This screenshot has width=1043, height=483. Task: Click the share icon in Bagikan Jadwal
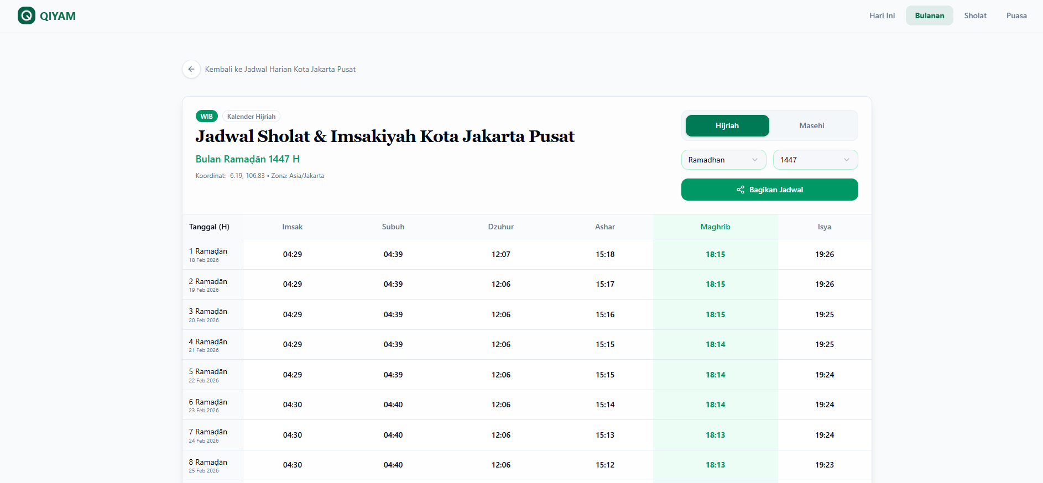pos(740,190)
